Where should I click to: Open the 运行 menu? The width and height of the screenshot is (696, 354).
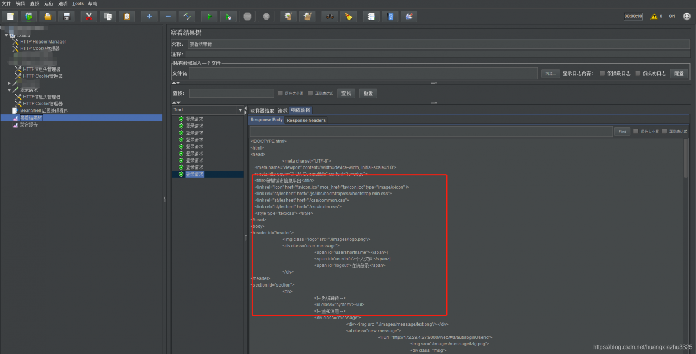coord(49,3)
